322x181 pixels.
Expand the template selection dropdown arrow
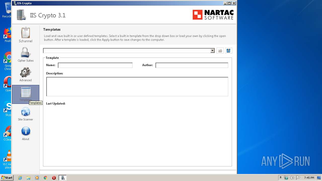coord(212,51)
